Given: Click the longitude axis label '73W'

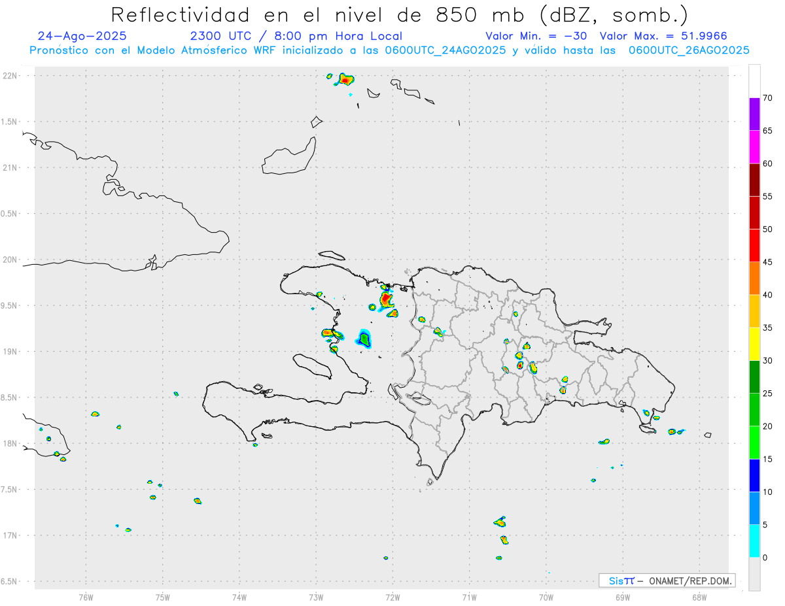Looking at the screenshot, I should coord(316,597).
